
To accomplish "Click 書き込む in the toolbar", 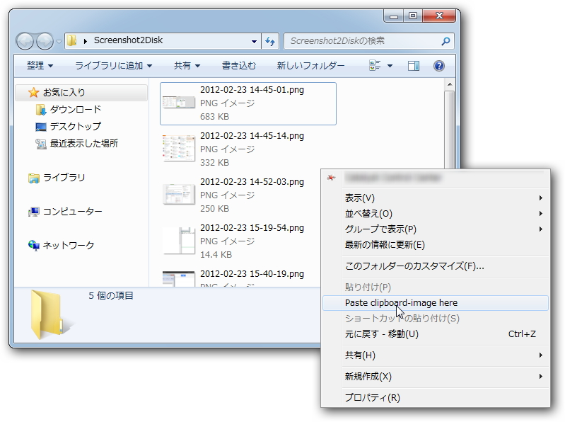I will click(x=238, y=66).
